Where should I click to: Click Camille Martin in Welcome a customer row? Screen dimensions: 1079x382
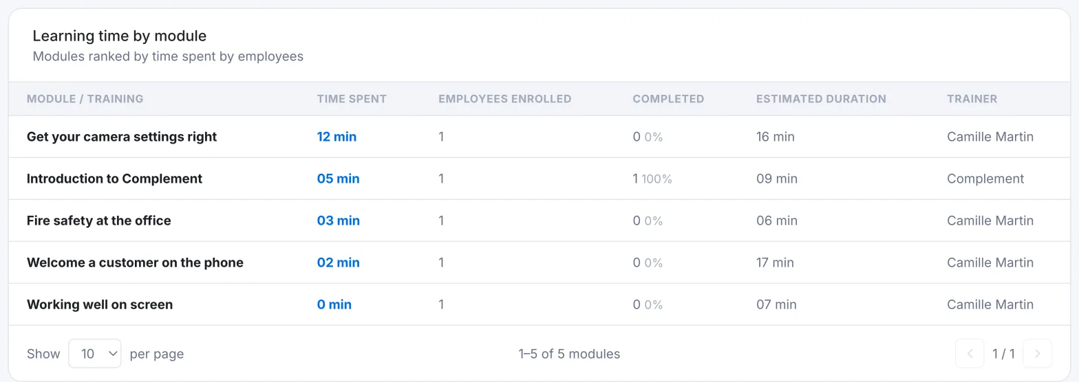[x=990, y=262]
